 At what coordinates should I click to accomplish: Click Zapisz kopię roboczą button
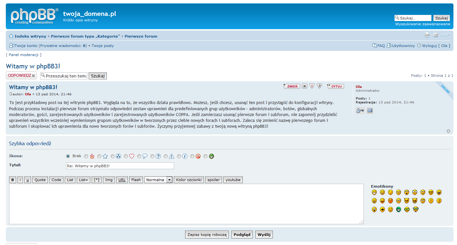click(207, 235)
